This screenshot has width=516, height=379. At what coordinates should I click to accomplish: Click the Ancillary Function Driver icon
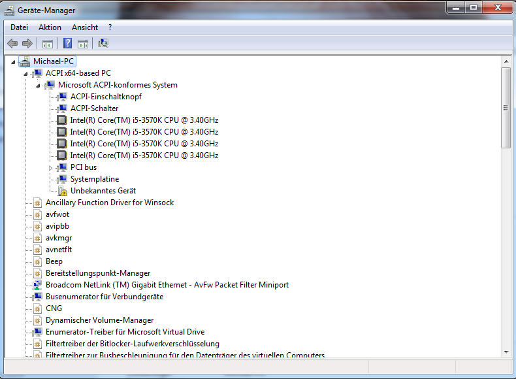pos(37,203)
